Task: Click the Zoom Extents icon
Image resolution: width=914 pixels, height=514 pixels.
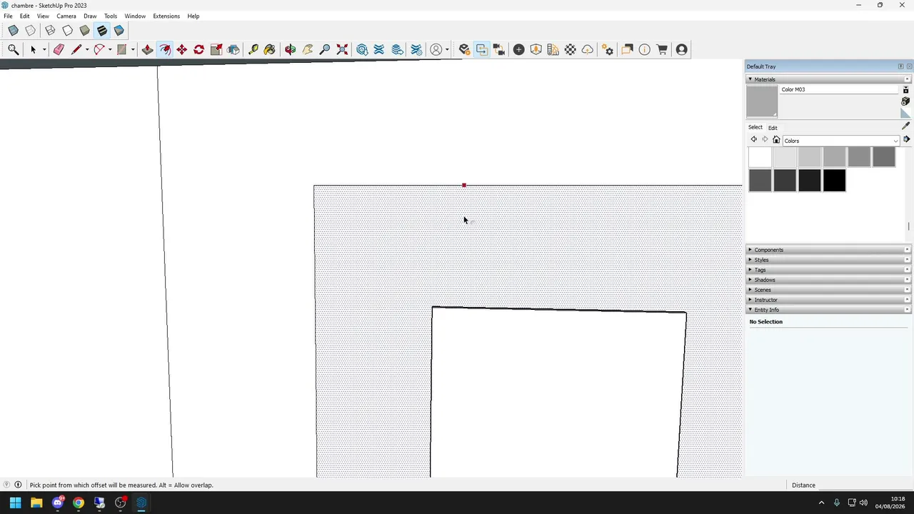Action: pyautogui.click(x=342, y=49)
